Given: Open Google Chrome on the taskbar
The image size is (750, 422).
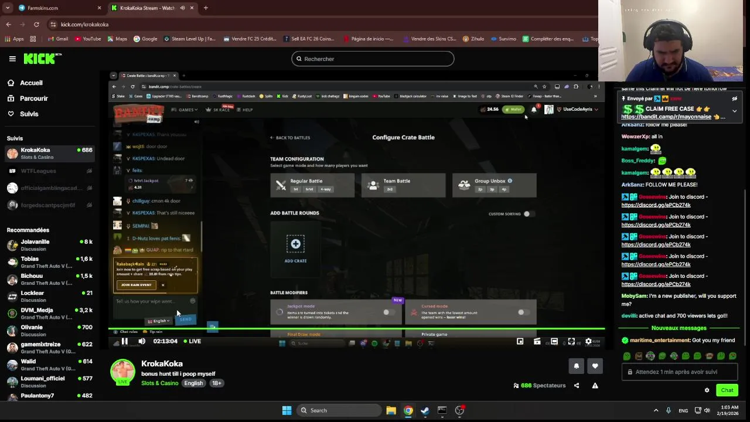Looking at the screenshot, I should point(408,410).
